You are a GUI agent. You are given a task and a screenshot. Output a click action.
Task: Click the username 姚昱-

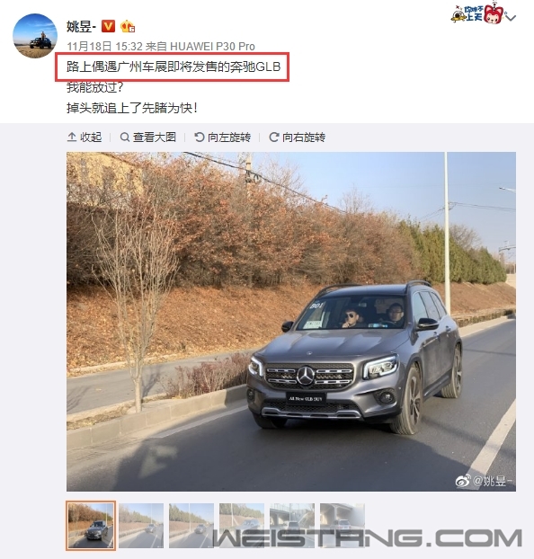click(82, 26)
